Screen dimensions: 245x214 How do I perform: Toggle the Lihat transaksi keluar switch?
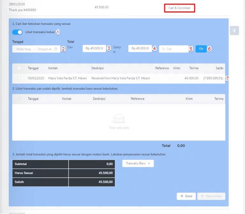tap(17, 32)
